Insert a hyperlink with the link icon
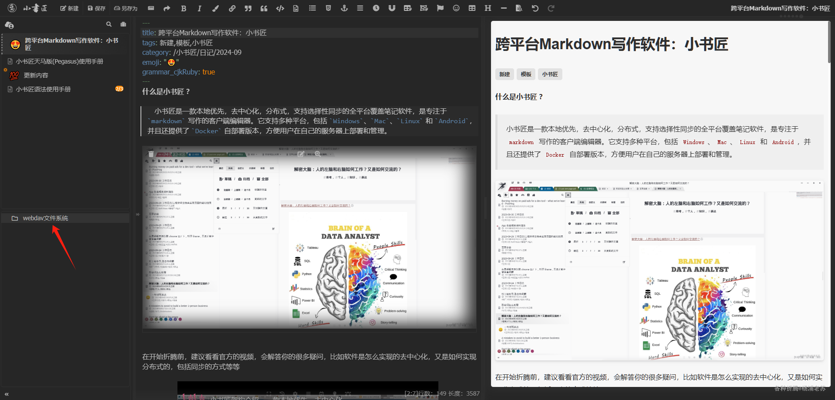 point(232,8)
